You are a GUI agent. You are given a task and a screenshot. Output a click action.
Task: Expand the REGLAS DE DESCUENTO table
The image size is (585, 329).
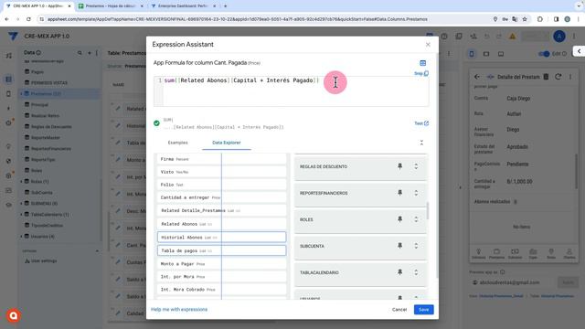[x=416, y=166]
